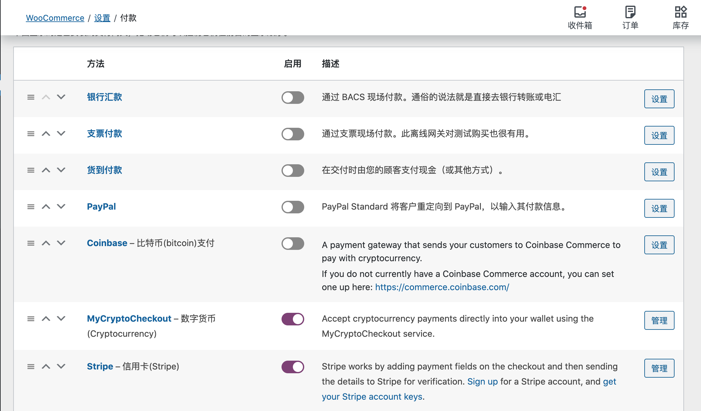Go to 设置 breadcrumb link
The width and height of the screenshot is (701, 411).
(102, 18)
